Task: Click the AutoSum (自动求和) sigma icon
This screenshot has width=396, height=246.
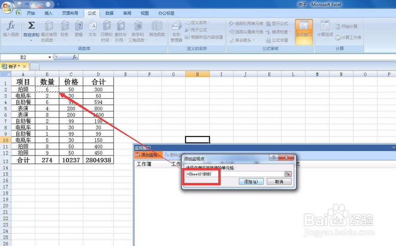Action: click(31, 25)
